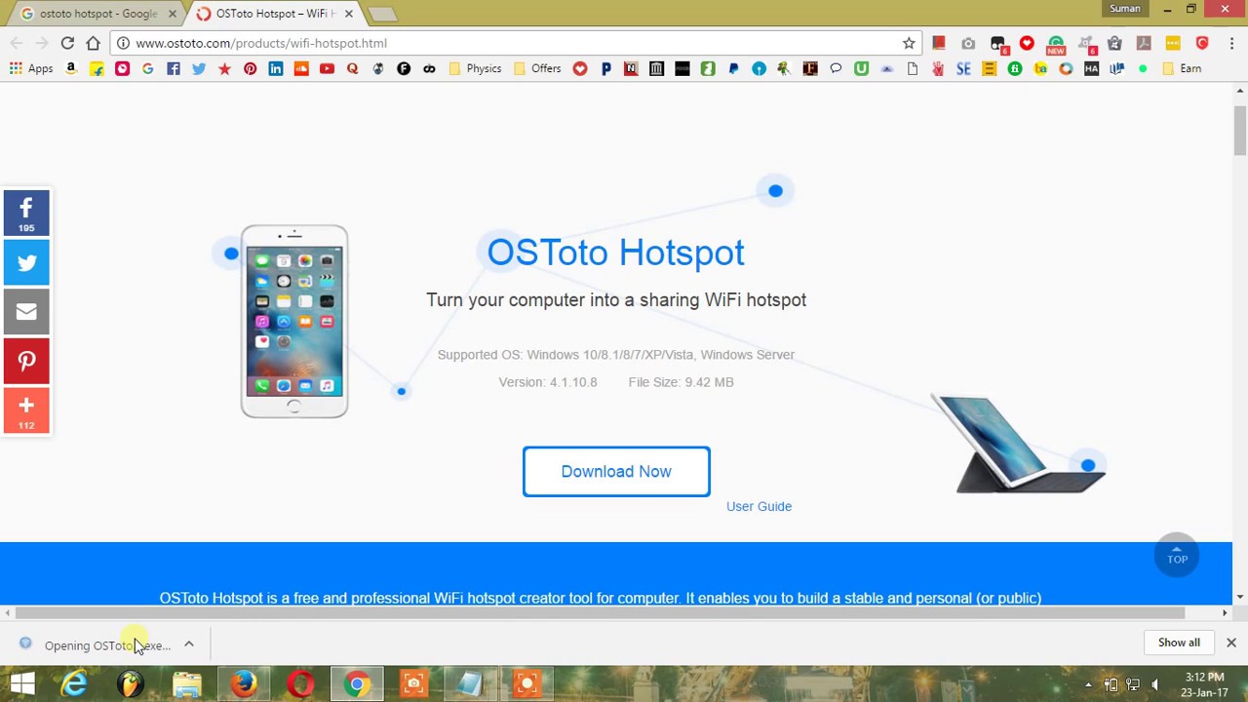Open File Explorer from taskbar
This screenshot has width=1248, height=702.
click(x=187, y=683)
